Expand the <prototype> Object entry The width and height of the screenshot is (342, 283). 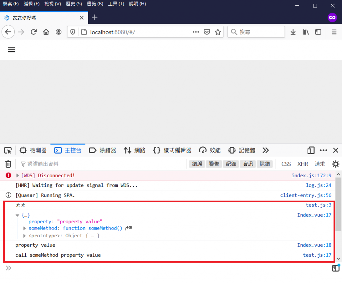[24, 236]
